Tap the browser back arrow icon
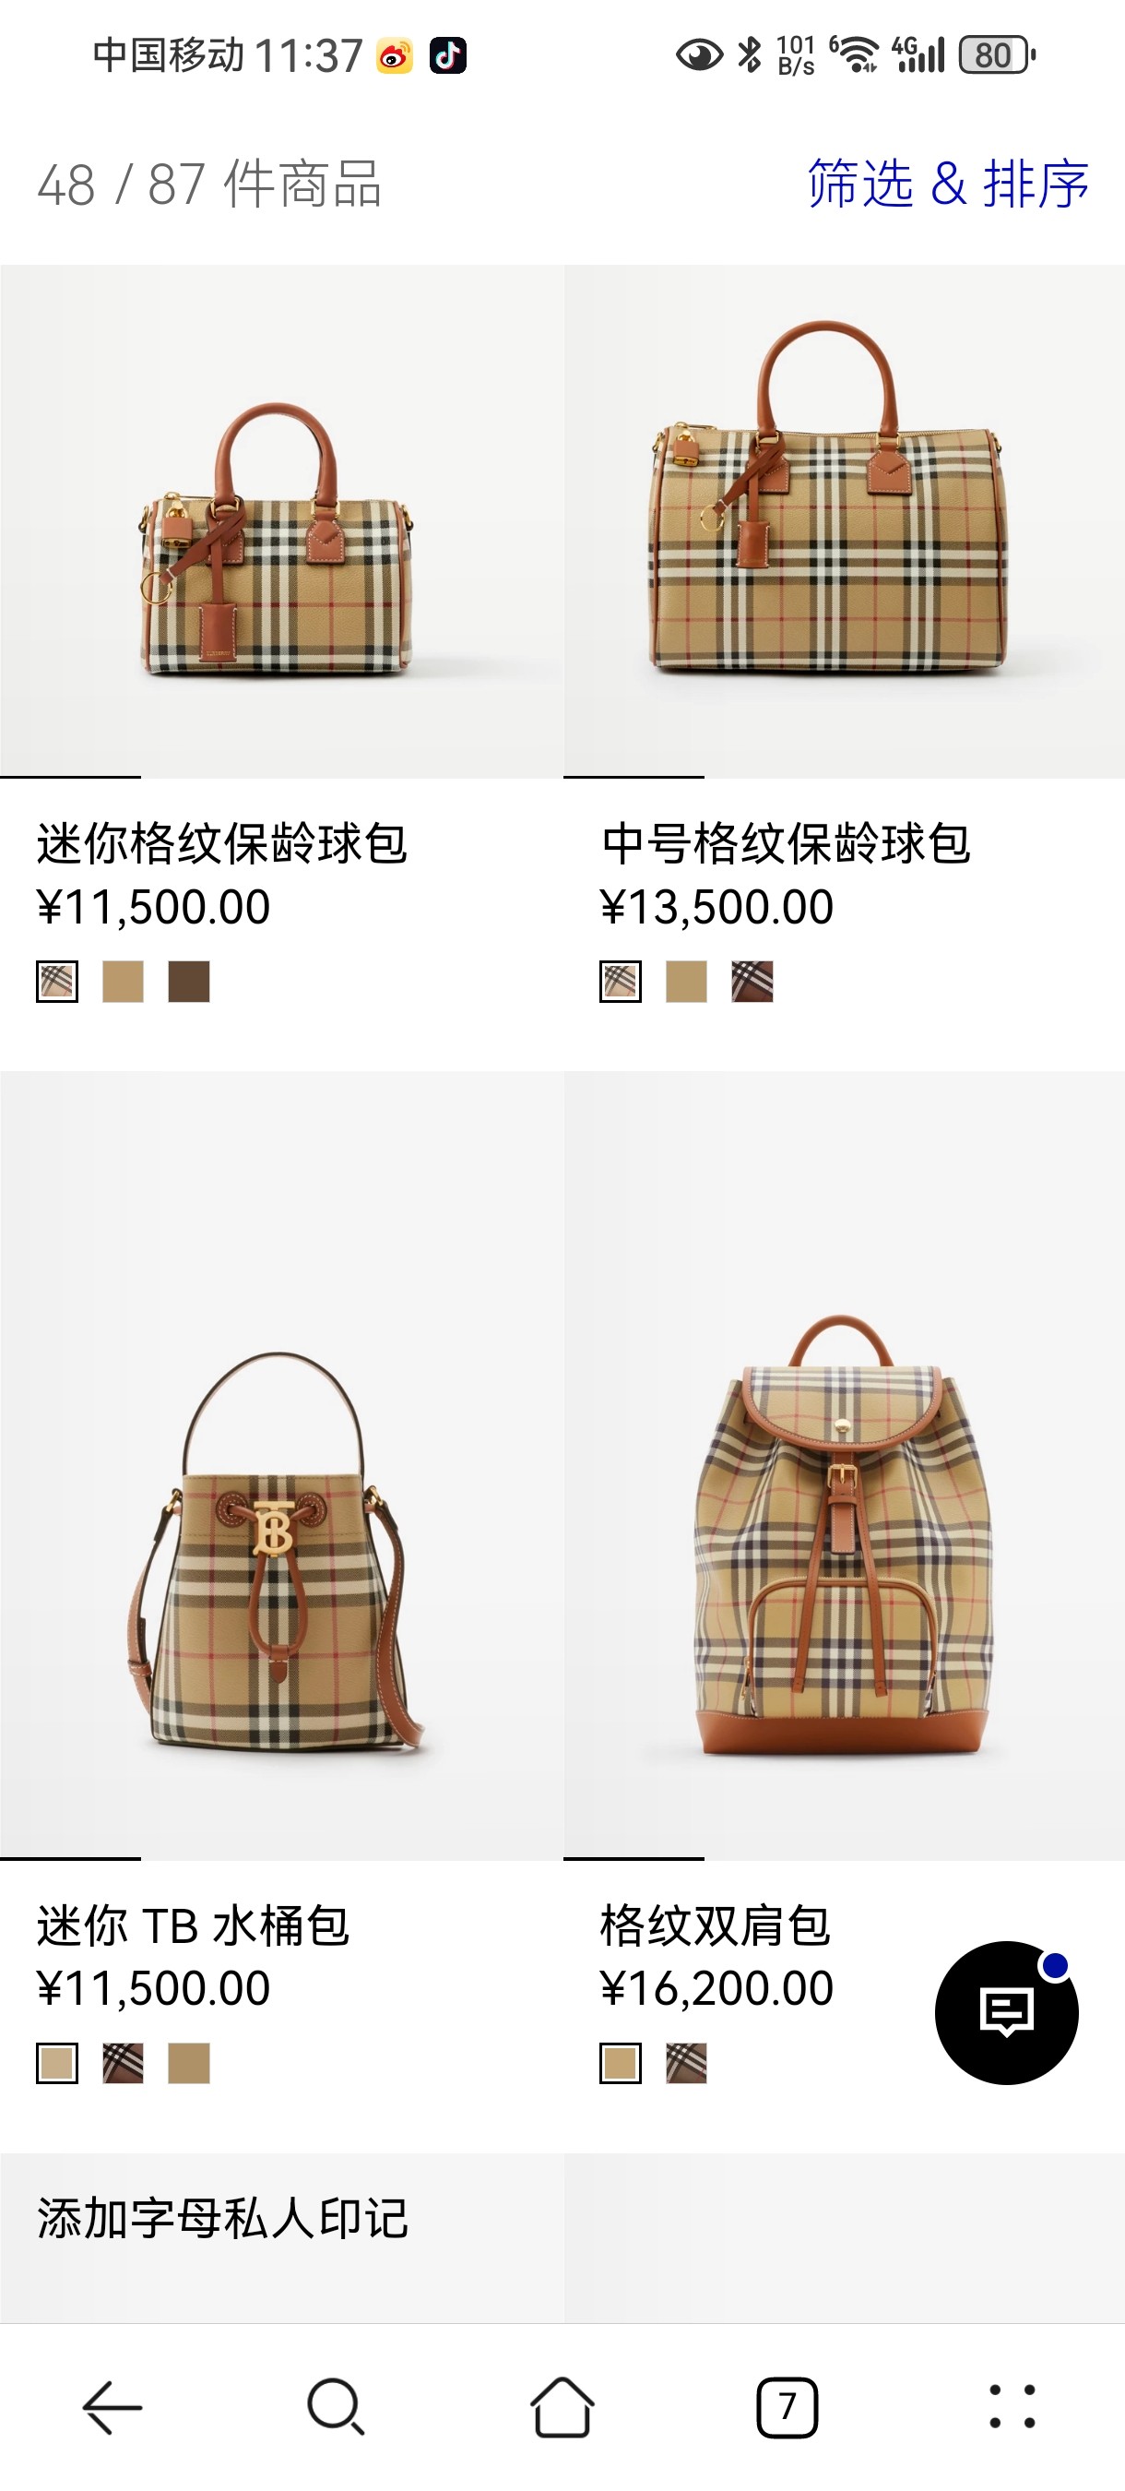This screenshot has width=1125, height=2491. point(112,2407)
